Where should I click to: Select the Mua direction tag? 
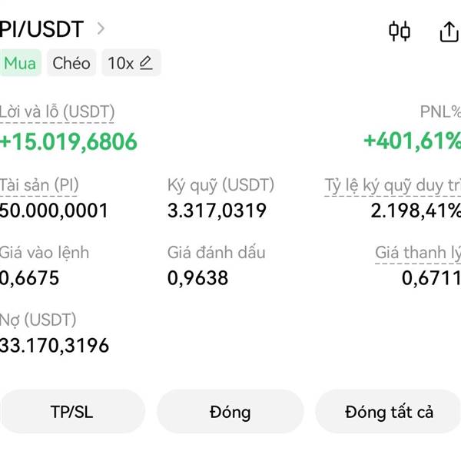20,63
